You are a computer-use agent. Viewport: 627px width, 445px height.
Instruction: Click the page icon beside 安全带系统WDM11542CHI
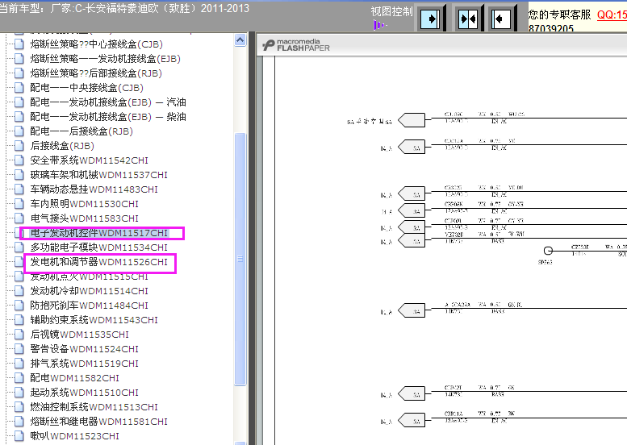[19, 160]
